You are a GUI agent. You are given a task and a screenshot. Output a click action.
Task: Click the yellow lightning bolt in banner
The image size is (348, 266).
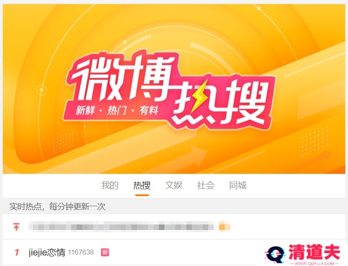(200, 96)
